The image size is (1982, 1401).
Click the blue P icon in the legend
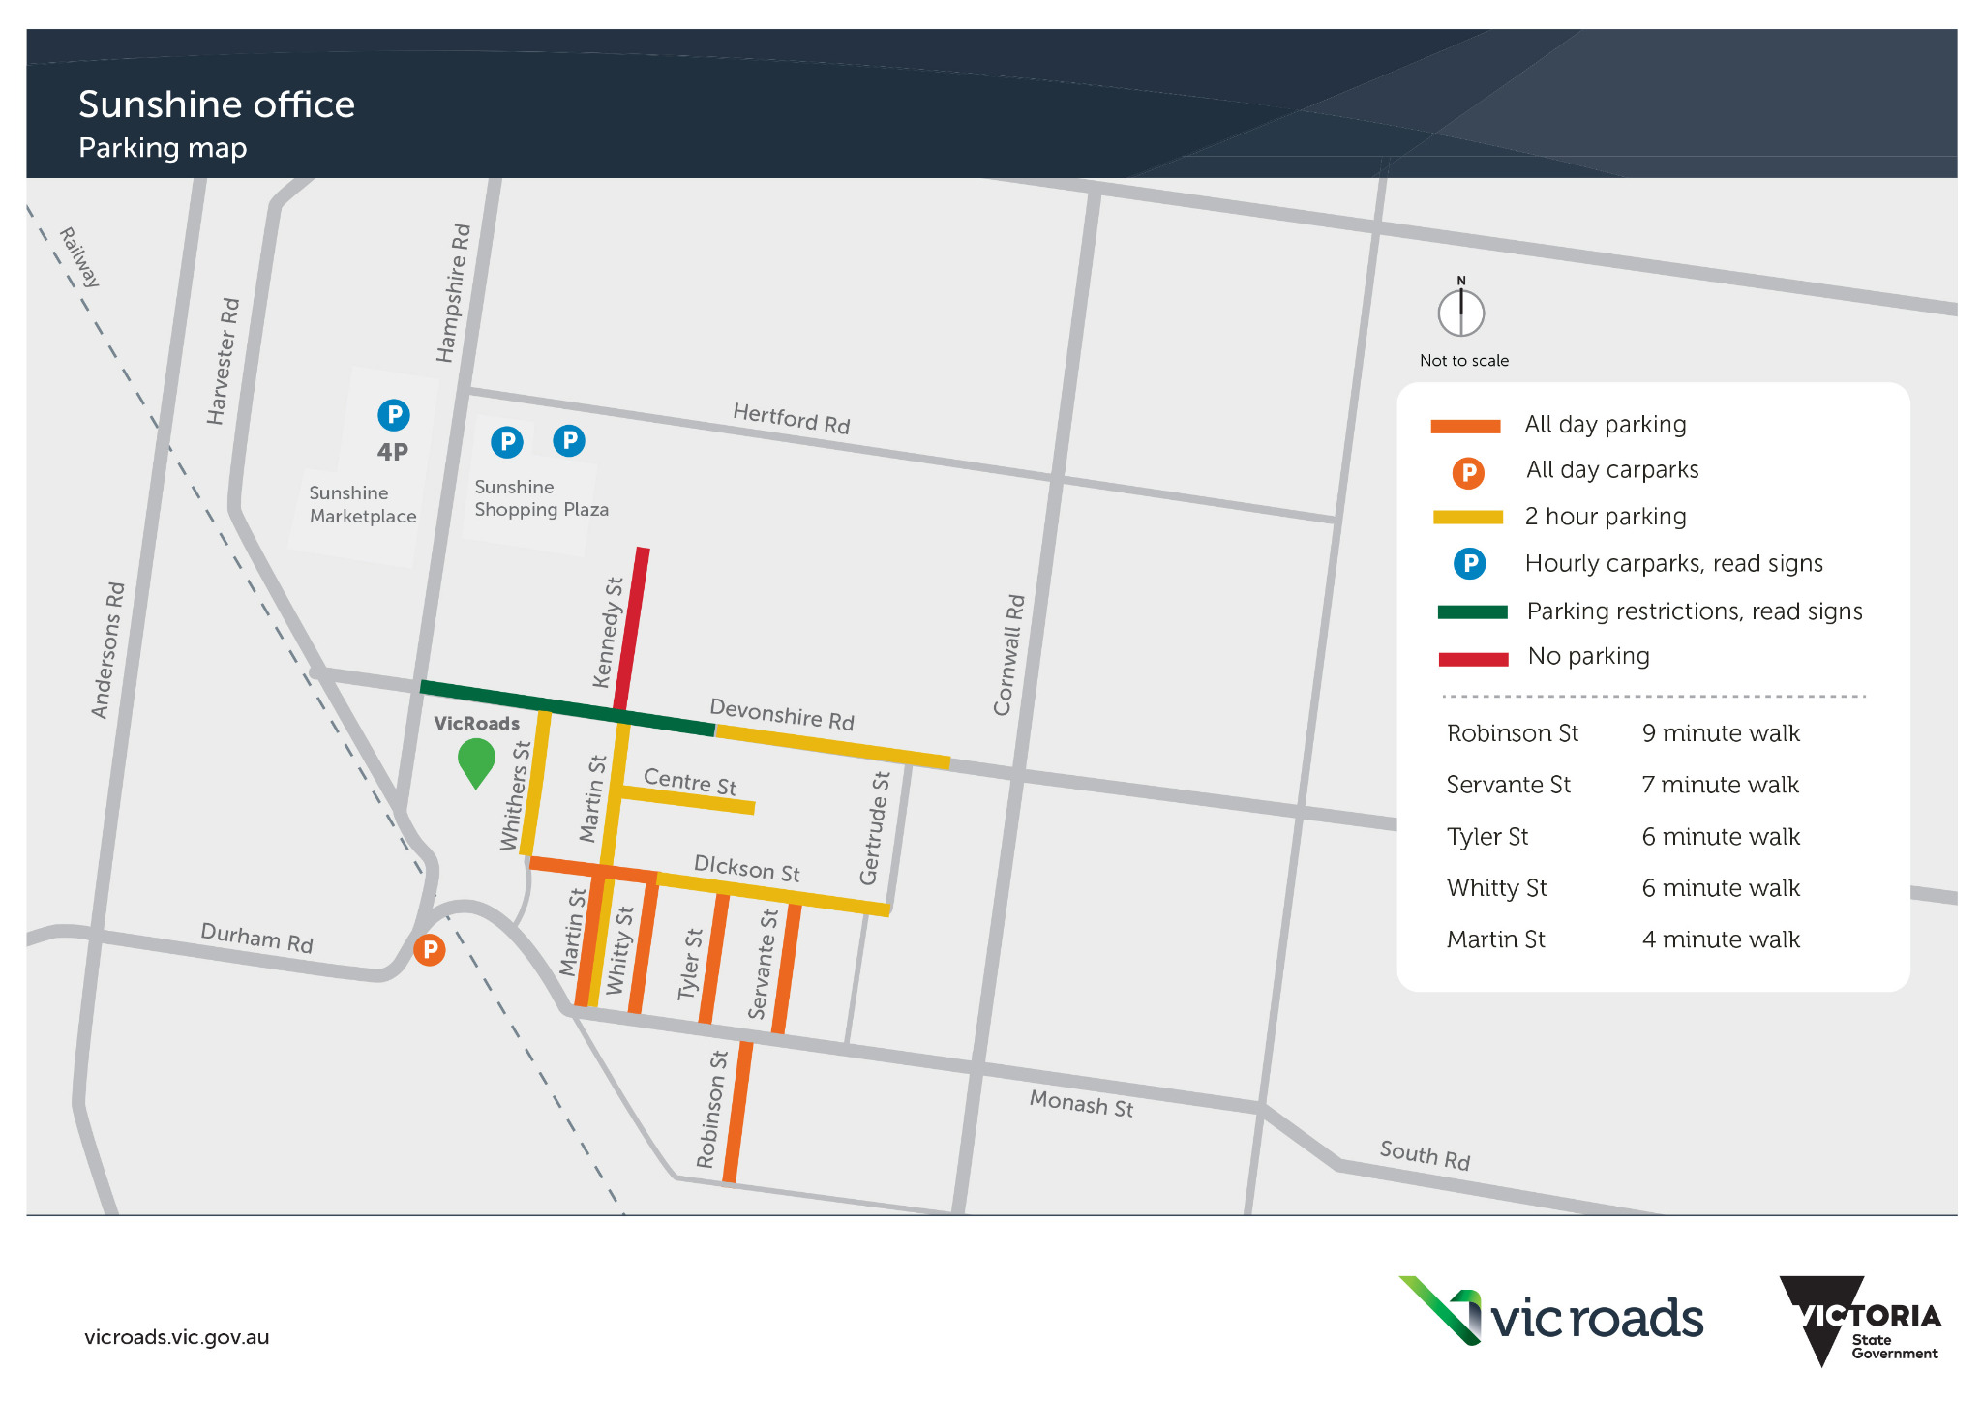click(x=1469, y=563)
